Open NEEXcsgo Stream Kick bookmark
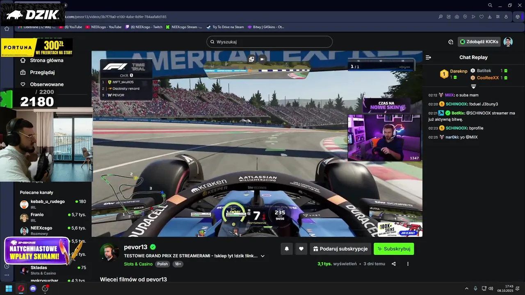 184,27
